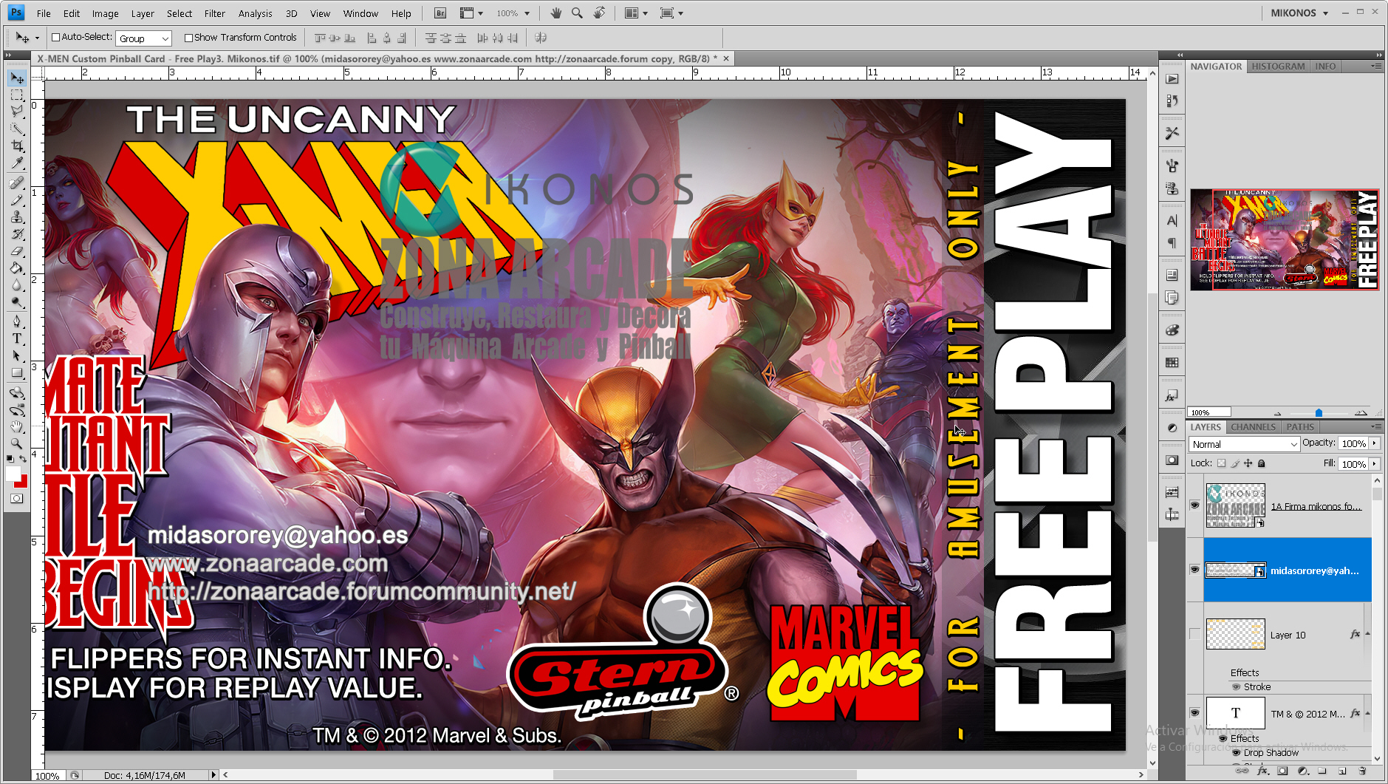Toggle lock all for layer
1388x784 pixels.
click(1262, 464)
